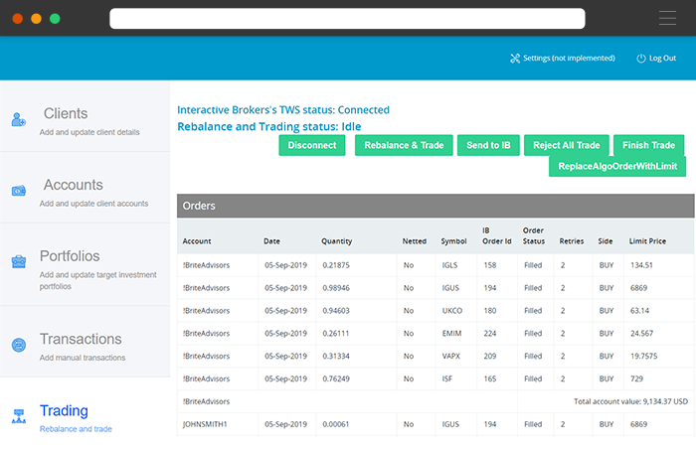Click order ID 165
Image resolution: width=696 pixels, height=452 pixels.
click(490, 378)
